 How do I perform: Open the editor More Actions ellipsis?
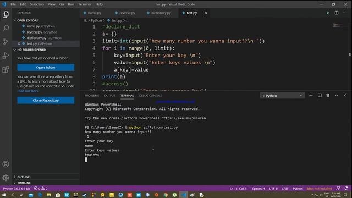(345, 13)
